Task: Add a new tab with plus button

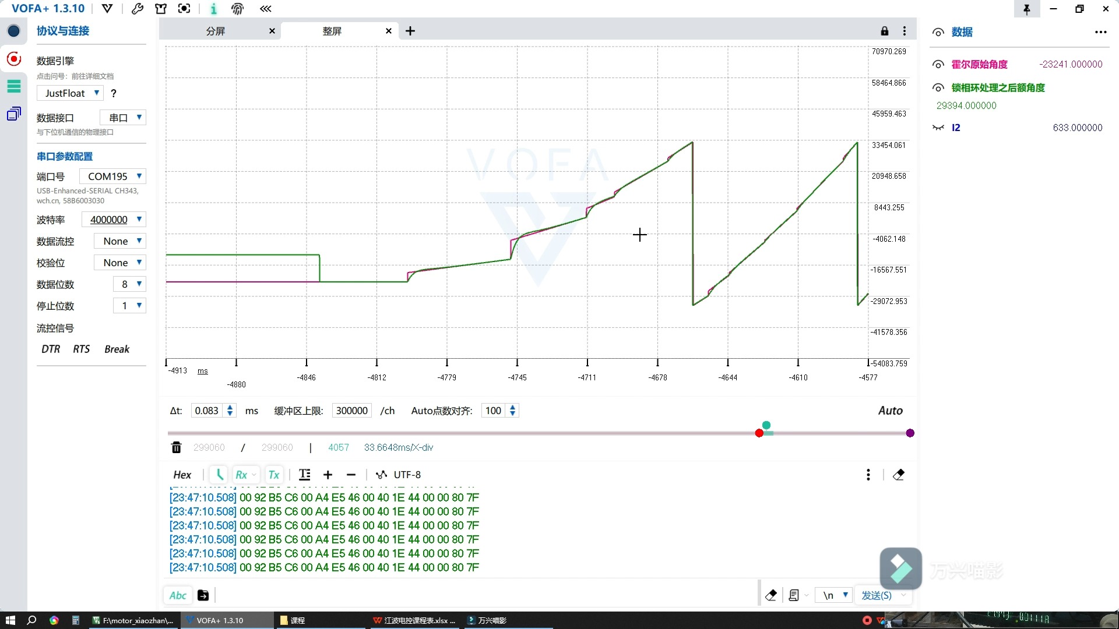Action: point(410,31)
